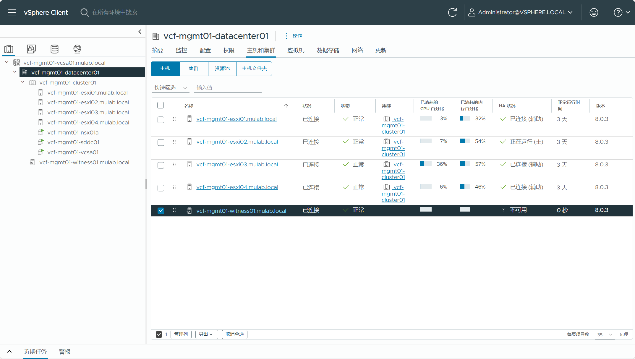This screenshot has width=635, height=359.
Task: Click the refresh icon in header
Action: [x=452, y=12]
